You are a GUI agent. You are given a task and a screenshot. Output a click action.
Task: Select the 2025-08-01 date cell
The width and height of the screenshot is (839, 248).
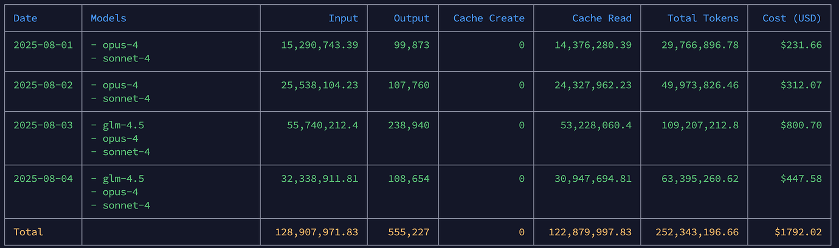tap(43, 45)
